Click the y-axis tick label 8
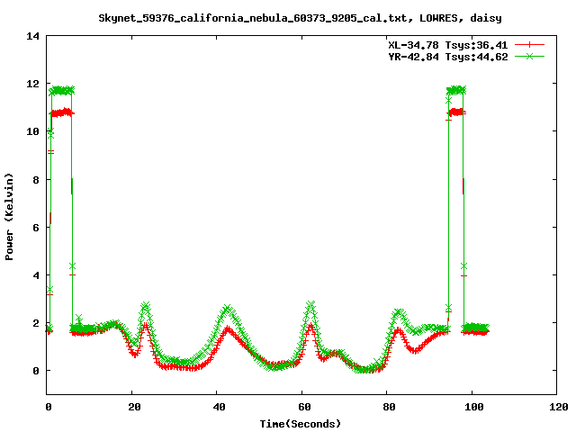Viewport: 576px width, 432px height. [36, 180]
